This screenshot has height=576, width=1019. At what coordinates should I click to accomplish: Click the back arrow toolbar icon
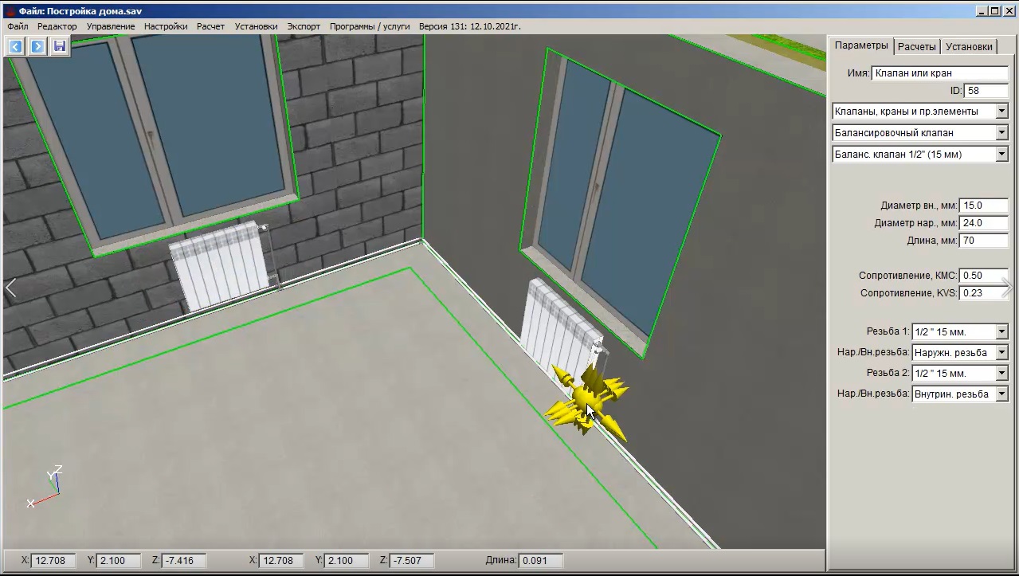(x=15, y=46)
